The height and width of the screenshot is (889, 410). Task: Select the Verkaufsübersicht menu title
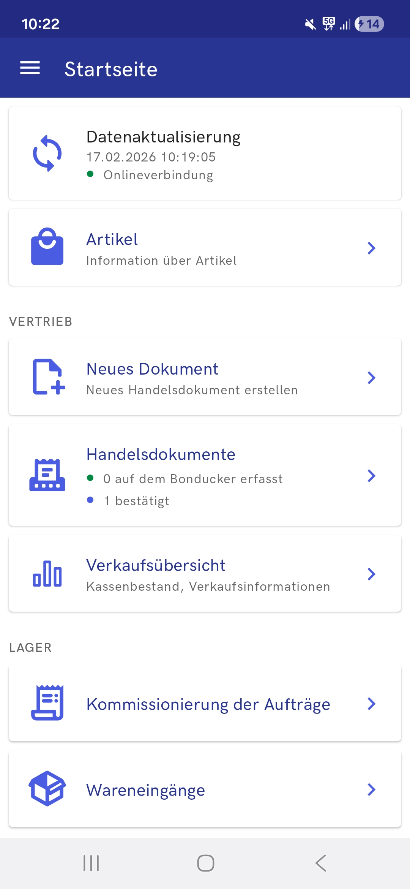(156, 565)
